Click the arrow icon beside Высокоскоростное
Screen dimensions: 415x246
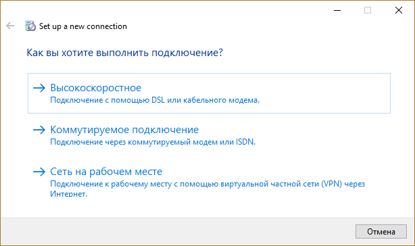pyautogui.click(x=39, y=88)
